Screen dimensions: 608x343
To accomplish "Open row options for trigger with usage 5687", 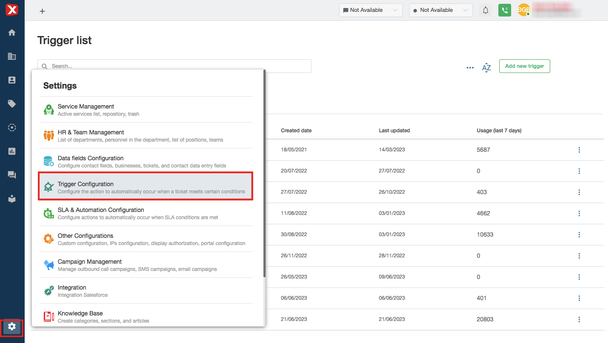I will 579,150.
